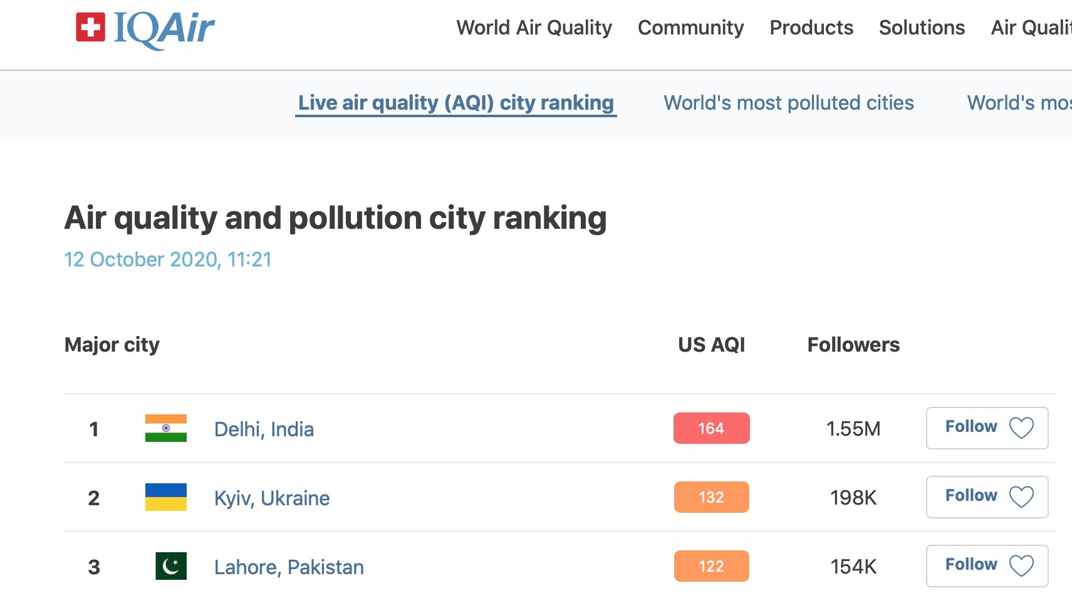Open the World Air Quality menu
The image size is (1072, 598).
tap(534, 28)
